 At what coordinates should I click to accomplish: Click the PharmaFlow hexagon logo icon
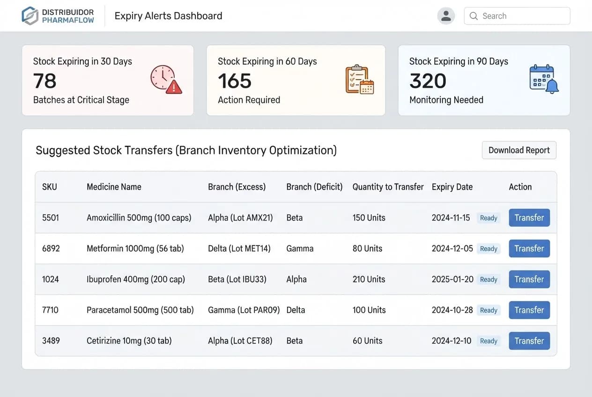30,16
